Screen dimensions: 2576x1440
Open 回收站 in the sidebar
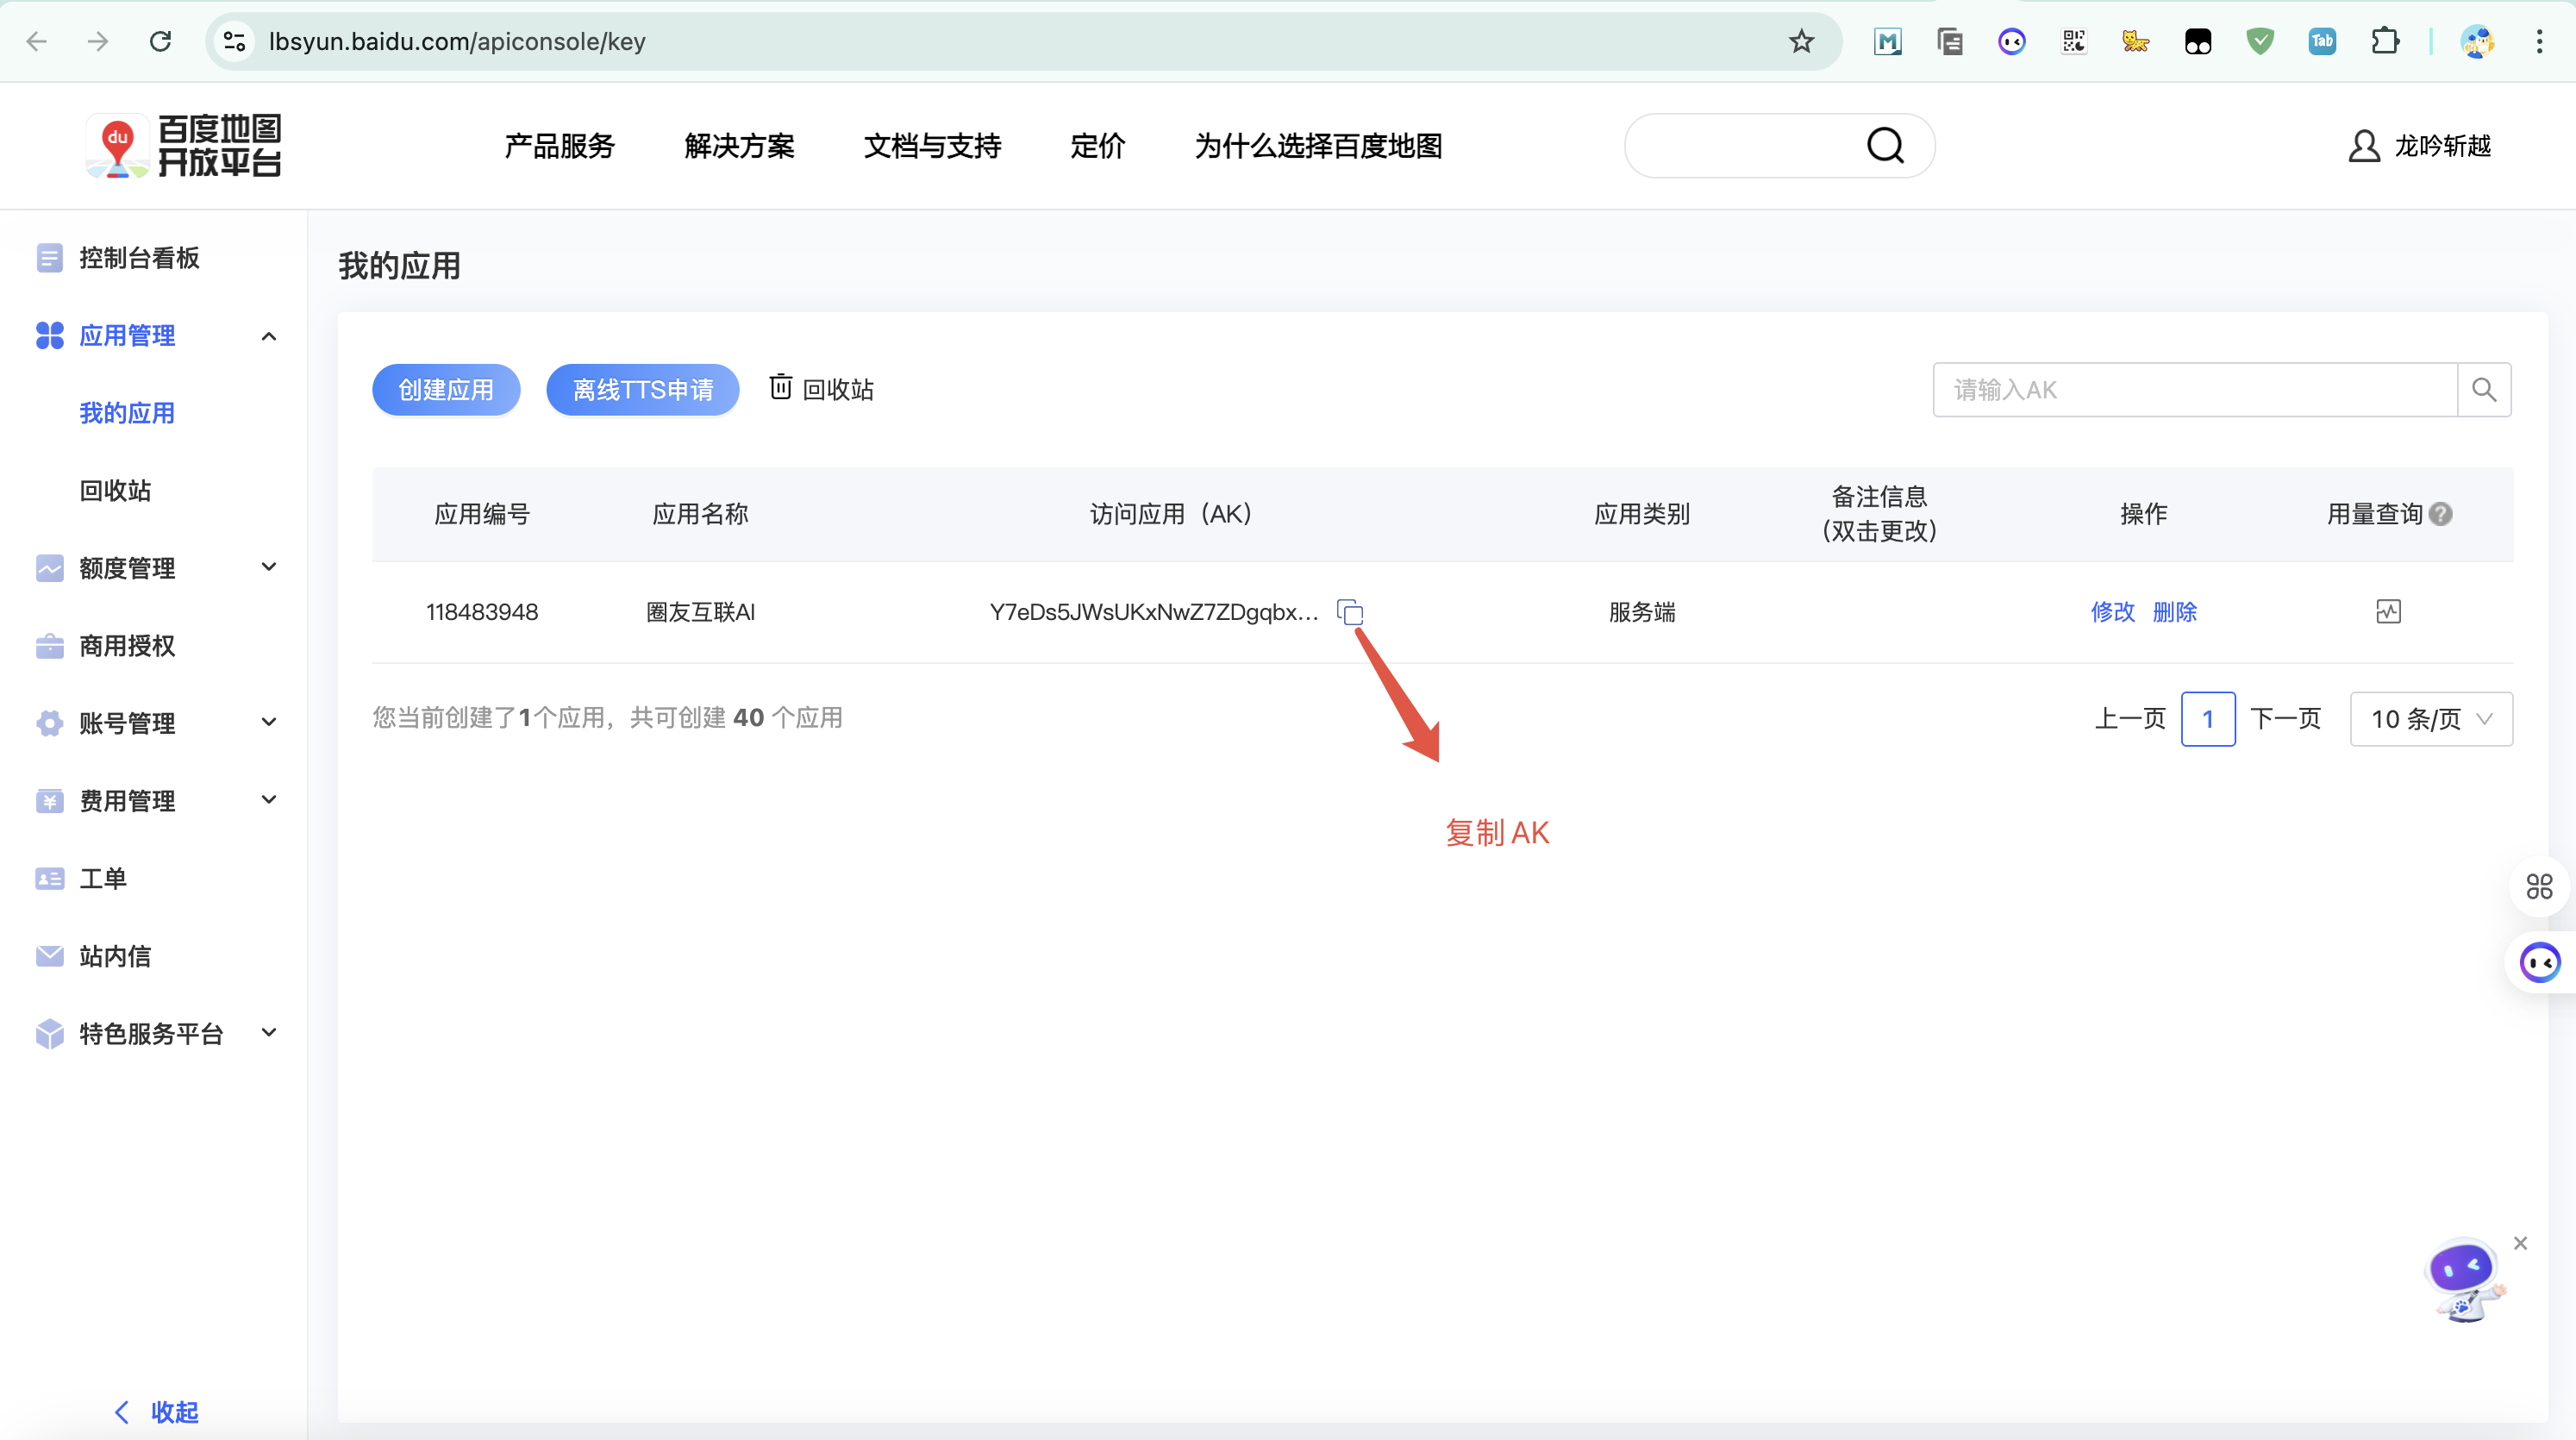115,491
